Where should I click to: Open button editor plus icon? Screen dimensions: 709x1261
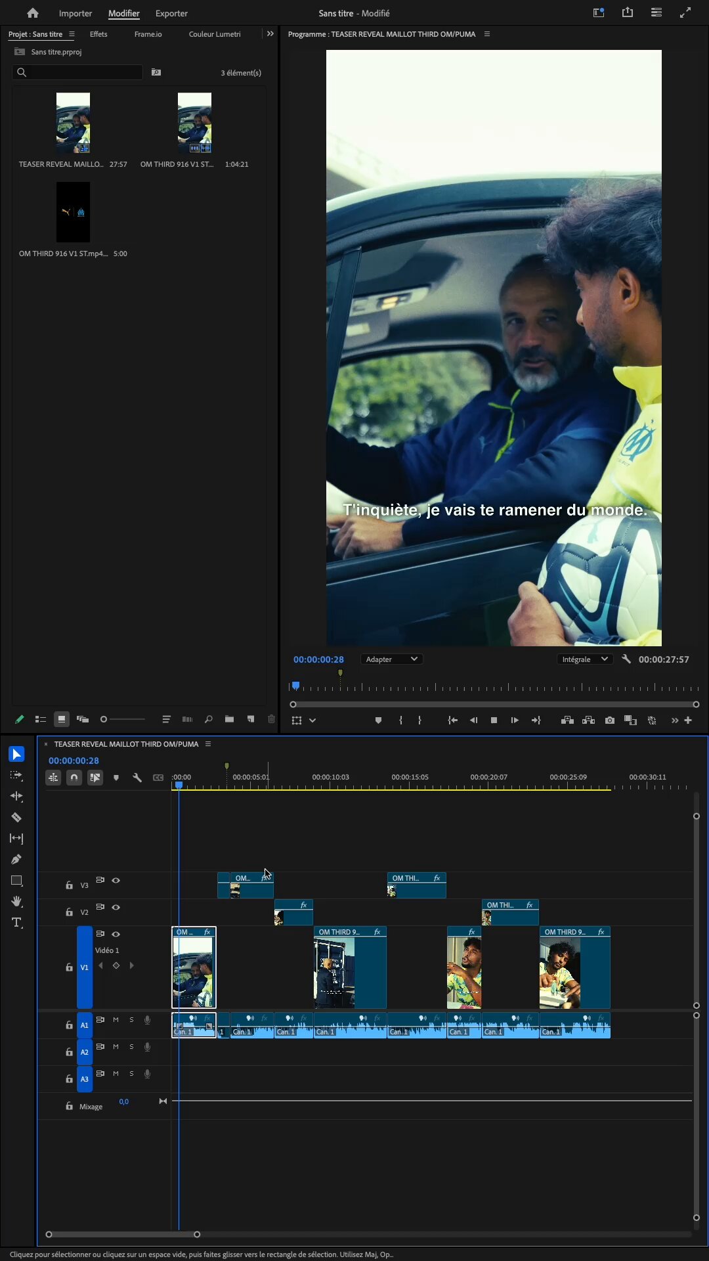click(x=688, y=720)
